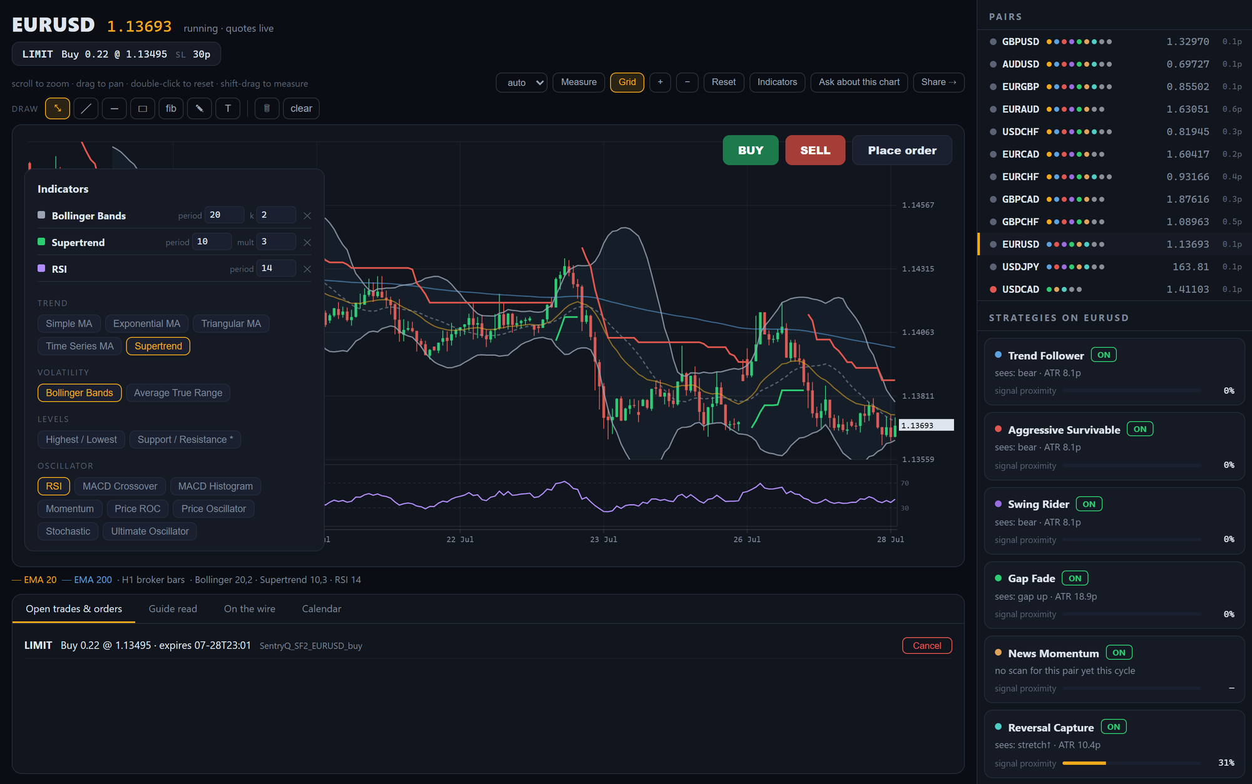Cancel the pending LIMIT order
1252x784 pixels.
[927, 646]
